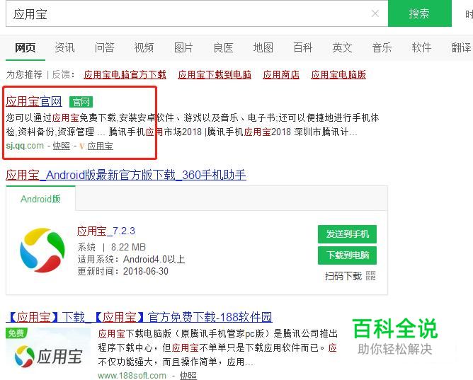Screen dimensions: 473x380
Task: Open 快照 for the 188soft result
Action: [x=188, y=376]
